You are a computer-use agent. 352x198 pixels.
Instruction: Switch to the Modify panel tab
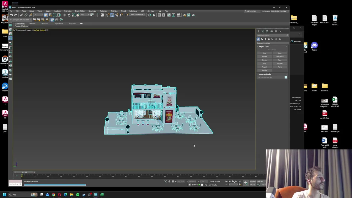tap(263, 31)
